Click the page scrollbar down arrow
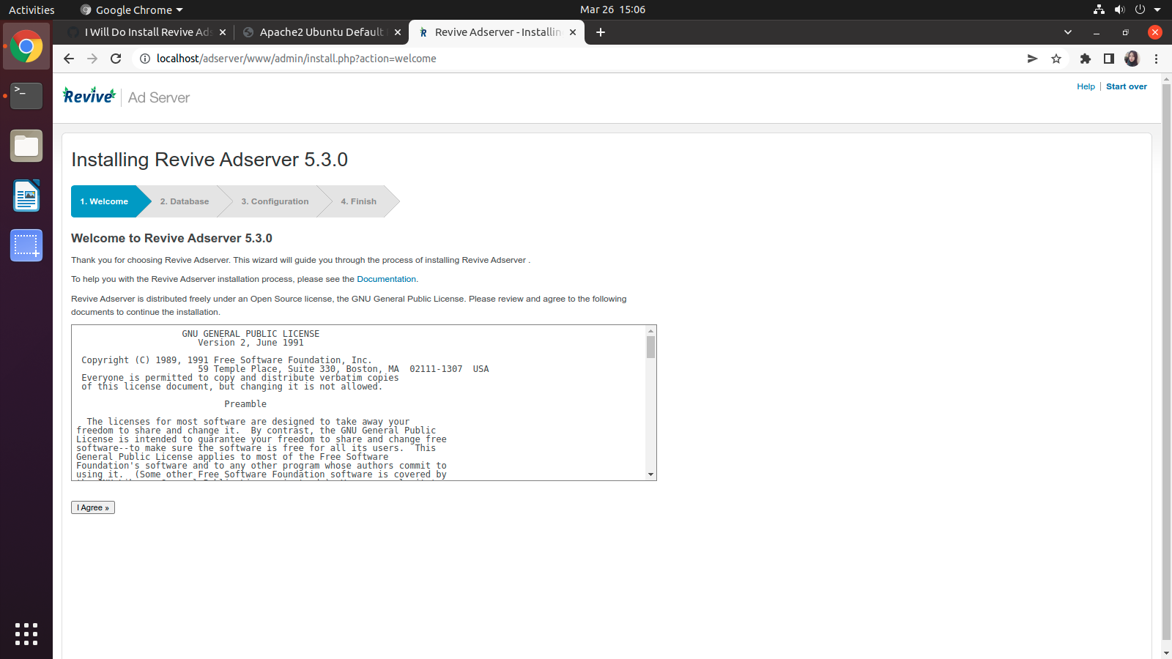 point(1166,652)
